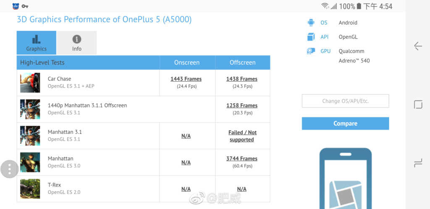Viewport: 430px width, 209px height.
Task: Click the OpenGL API value
Action: point(348,37)
